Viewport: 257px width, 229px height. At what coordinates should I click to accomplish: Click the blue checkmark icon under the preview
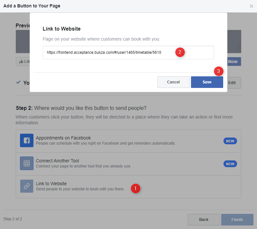click(x=18, y=82)
